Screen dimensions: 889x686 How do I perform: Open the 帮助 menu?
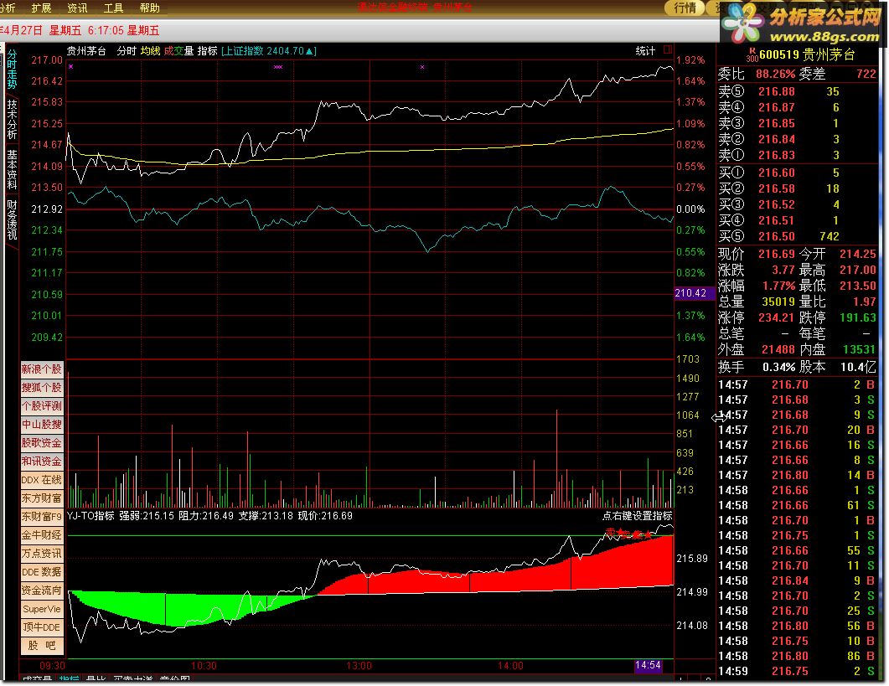[150, 8]
